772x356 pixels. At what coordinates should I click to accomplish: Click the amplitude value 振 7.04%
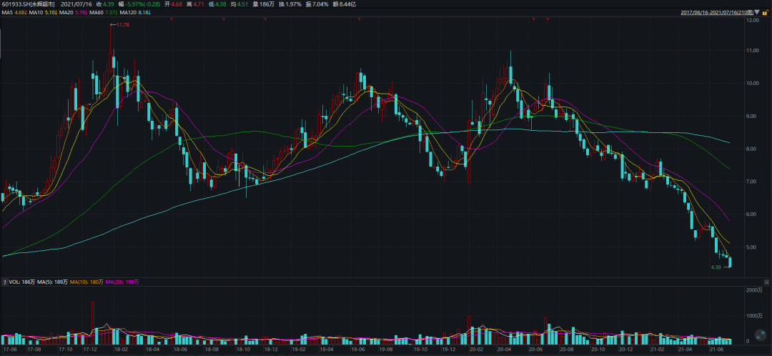(317, 4)
